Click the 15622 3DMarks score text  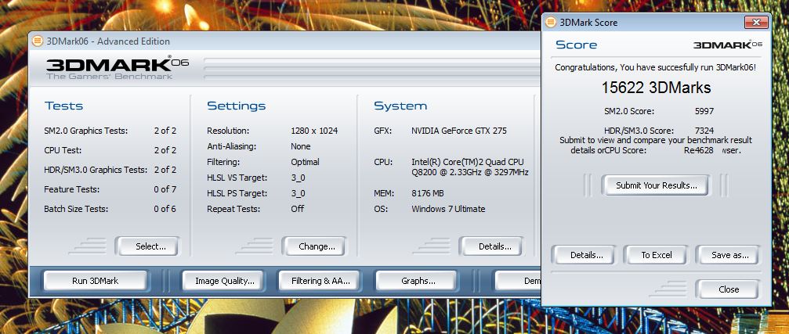(x=656, y=88)
